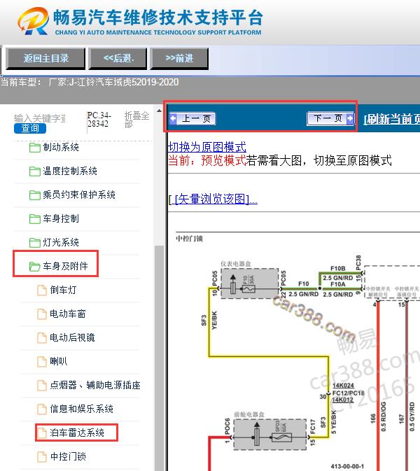This screenshot has width=420, height=471.
Task: Click the page icon beside 倒车灯
Action: pyautogui.click(x=42, y=290)
